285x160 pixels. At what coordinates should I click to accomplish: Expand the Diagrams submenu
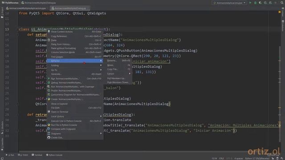coord(75,133)
